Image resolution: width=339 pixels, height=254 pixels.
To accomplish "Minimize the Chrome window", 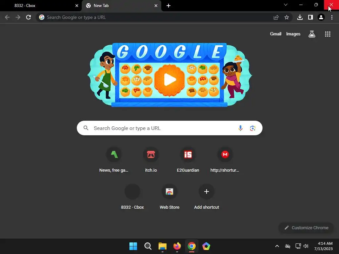I will (301, 5).
